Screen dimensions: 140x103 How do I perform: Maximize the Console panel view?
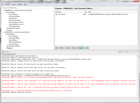(x=137, y=51)
